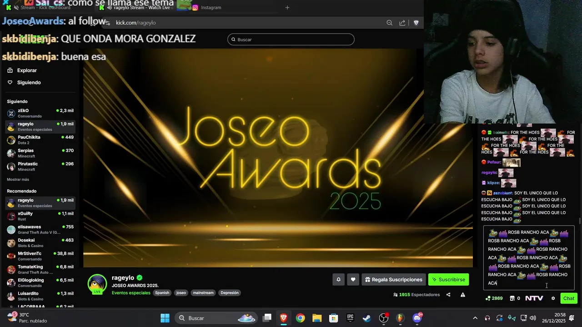
Task: Click the rageylo channel name below video
Action: click(x=123, y=277)
